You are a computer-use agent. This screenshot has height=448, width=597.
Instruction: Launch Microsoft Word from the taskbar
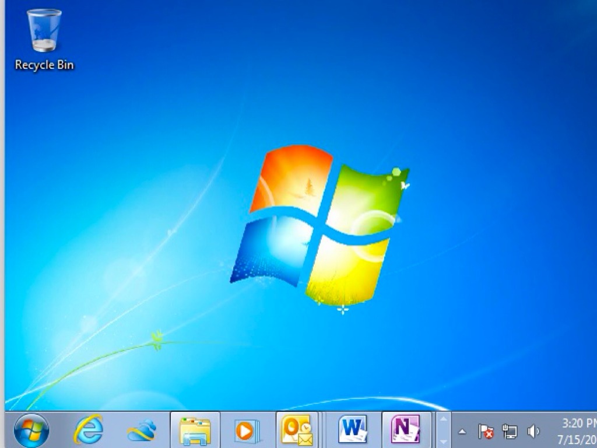click(x=352, y=430)
